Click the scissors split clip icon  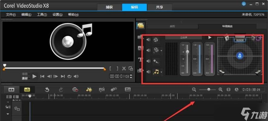pyautogui.click(x=124, y=68)
